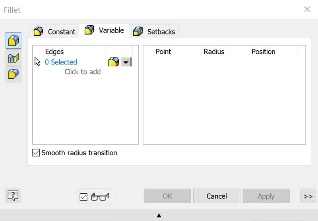Click the Radius column header

tap(214, 52)
